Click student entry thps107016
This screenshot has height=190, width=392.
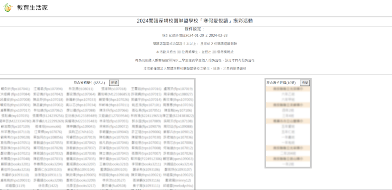tap(146, 89)
